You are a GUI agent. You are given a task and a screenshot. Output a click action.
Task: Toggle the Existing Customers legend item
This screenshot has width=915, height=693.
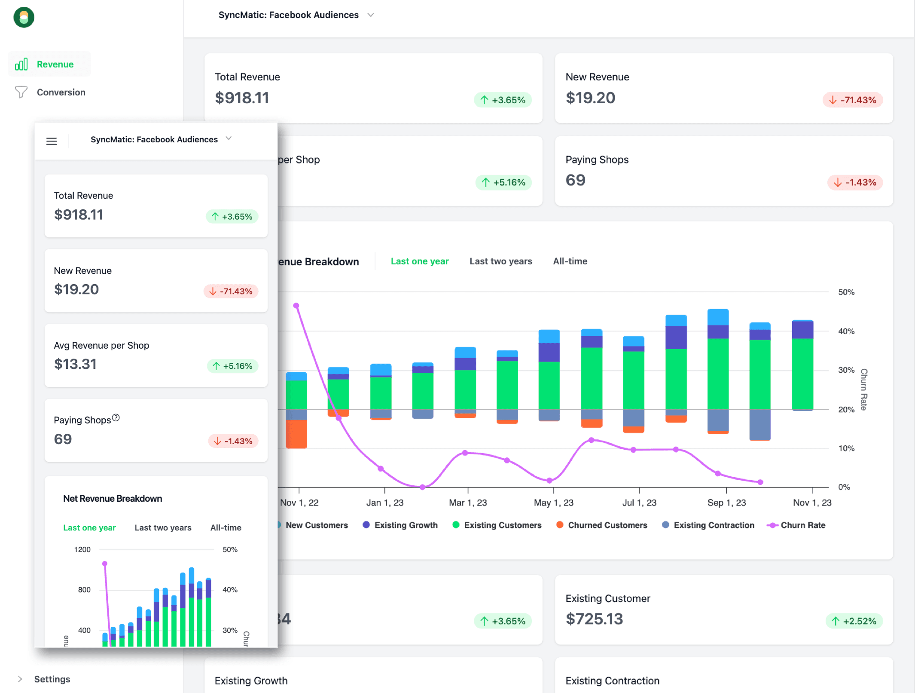(x=497, y=525)
